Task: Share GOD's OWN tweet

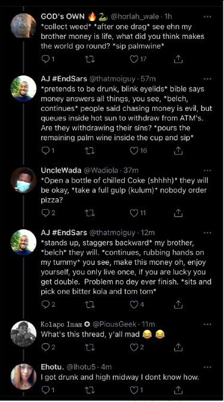Action: (178, 59)
